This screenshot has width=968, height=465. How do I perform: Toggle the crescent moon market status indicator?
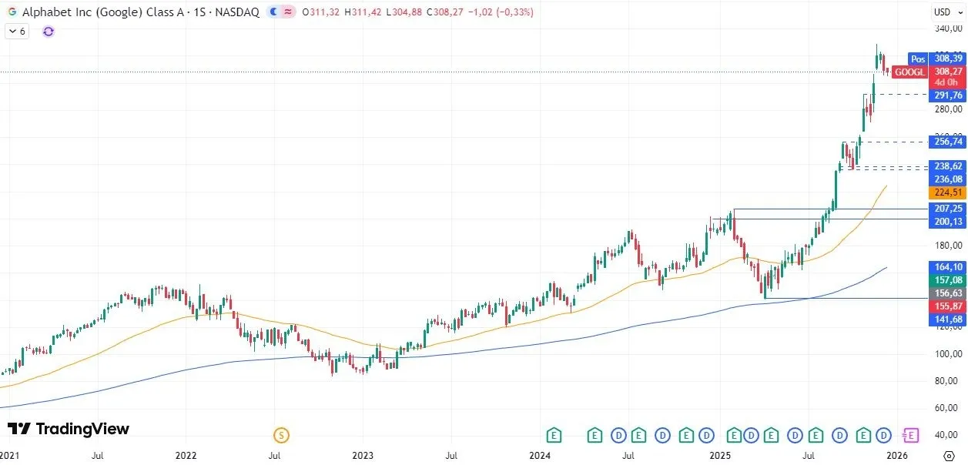click(274, 12)
